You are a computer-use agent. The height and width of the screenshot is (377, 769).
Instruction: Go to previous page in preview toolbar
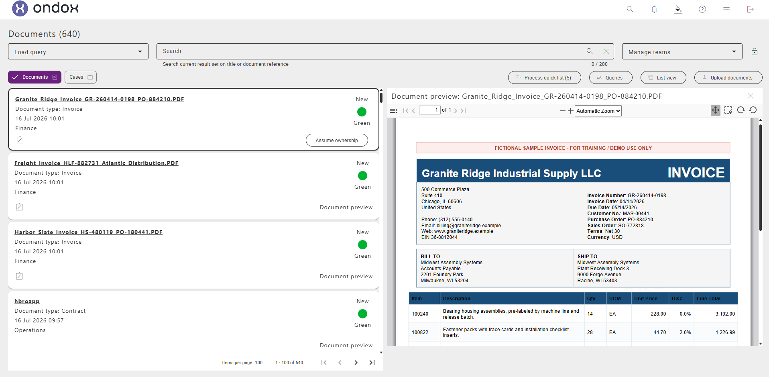pyautogui.click(x=413, y=111)
